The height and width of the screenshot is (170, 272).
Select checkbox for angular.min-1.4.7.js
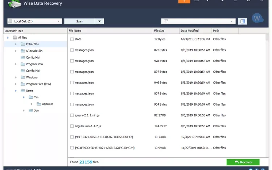[x=72, y=126]
